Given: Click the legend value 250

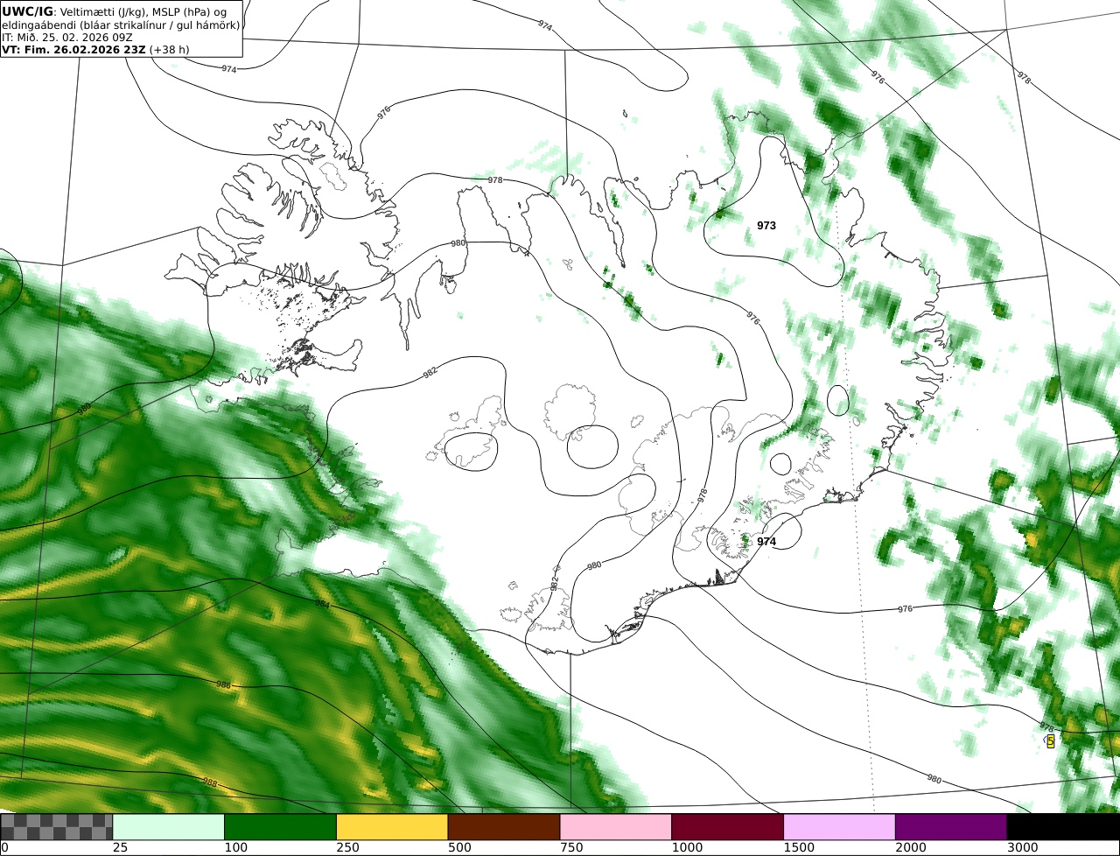Looking at the screenshot, I should (346, 848).
